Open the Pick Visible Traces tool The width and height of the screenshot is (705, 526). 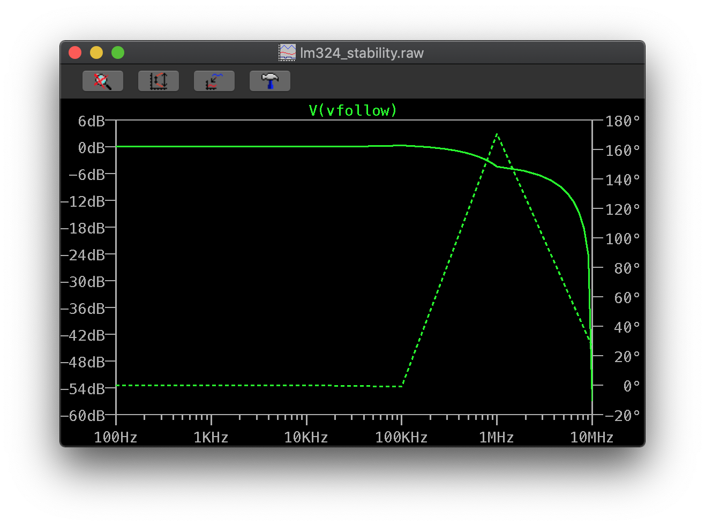click(x=214, y=81)
